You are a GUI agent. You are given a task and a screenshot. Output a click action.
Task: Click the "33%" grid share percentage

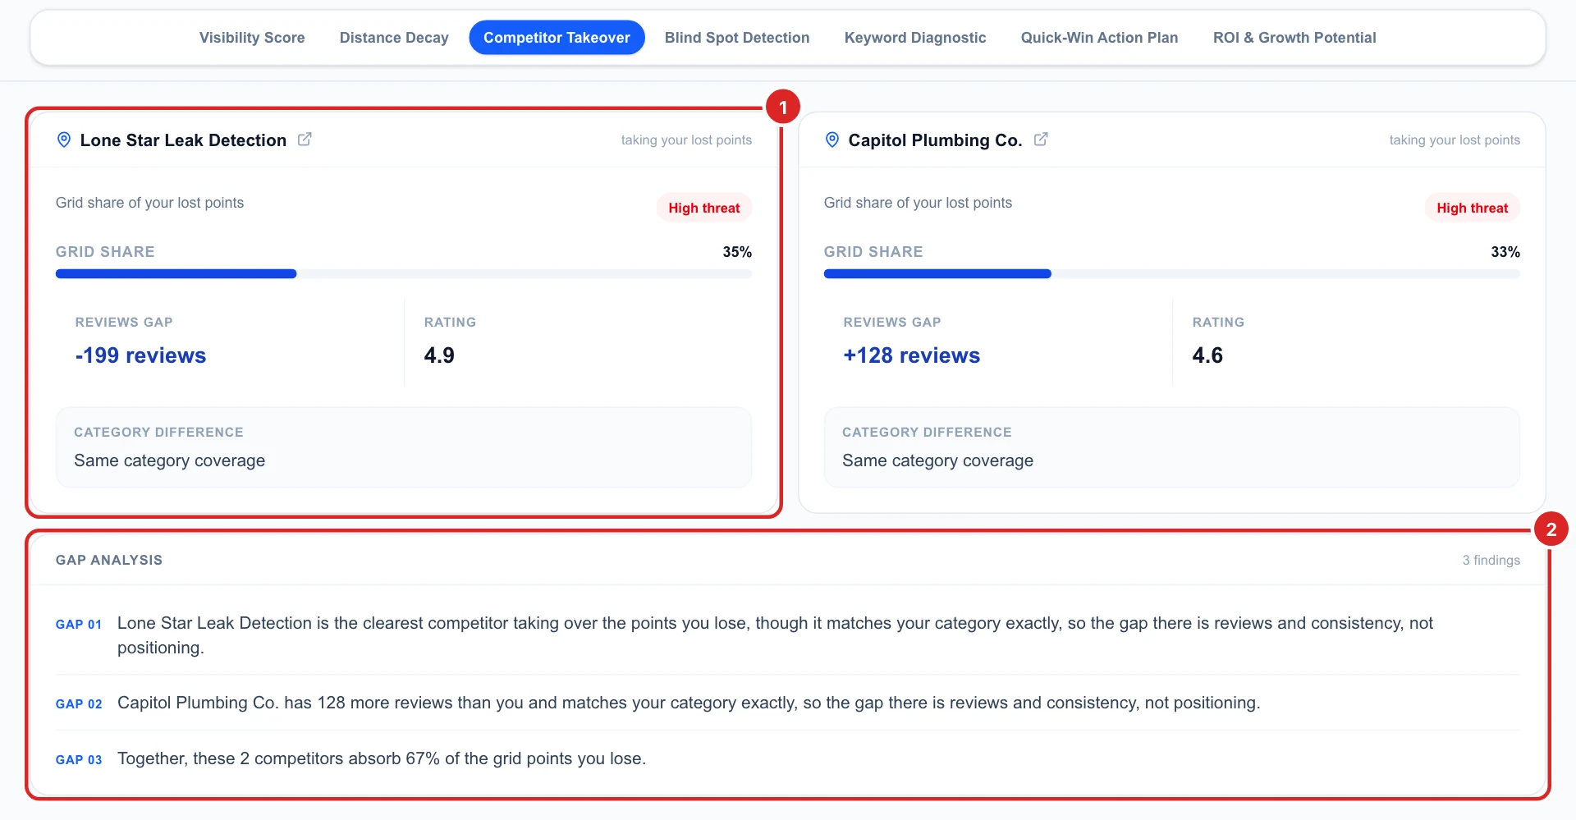(x=1505, y=252)
